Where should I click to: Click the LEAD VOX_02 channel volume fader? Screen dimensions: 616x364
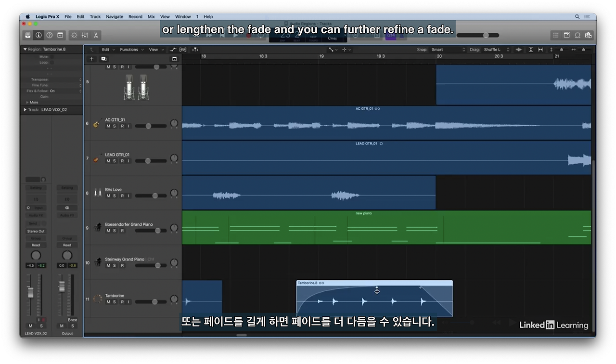30,293
